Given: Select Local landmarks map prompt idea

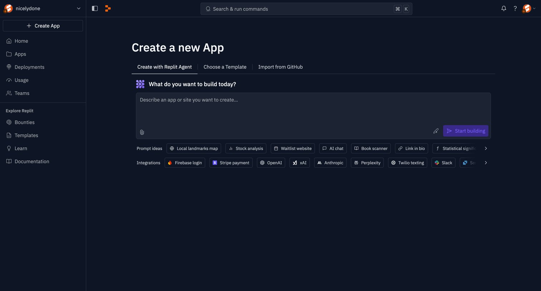Looking at the screenshot, I should [x=194, y=148].
